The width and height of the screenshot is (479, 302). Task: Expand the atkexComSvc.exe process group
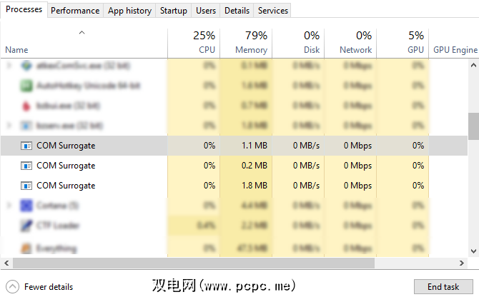9,66
